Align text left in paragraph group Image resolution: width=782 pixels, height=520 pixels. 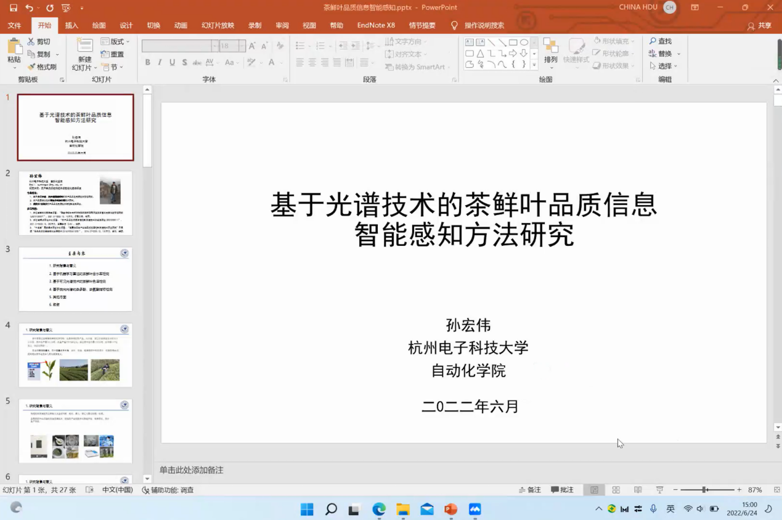tap(300, 62)
